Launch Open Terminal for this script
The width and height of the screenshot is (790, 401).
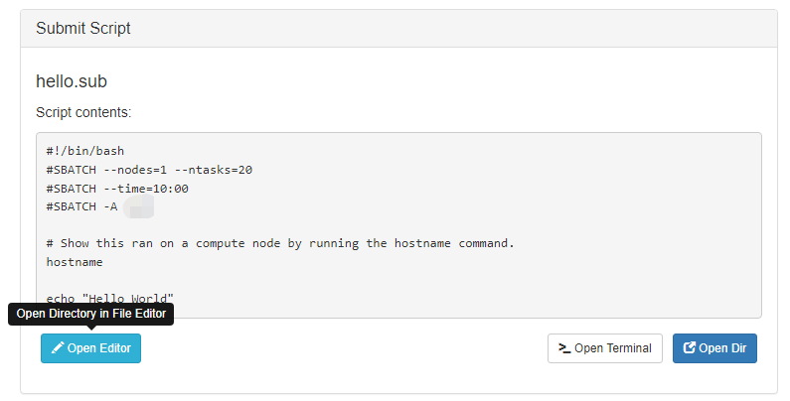pos(604,348)
